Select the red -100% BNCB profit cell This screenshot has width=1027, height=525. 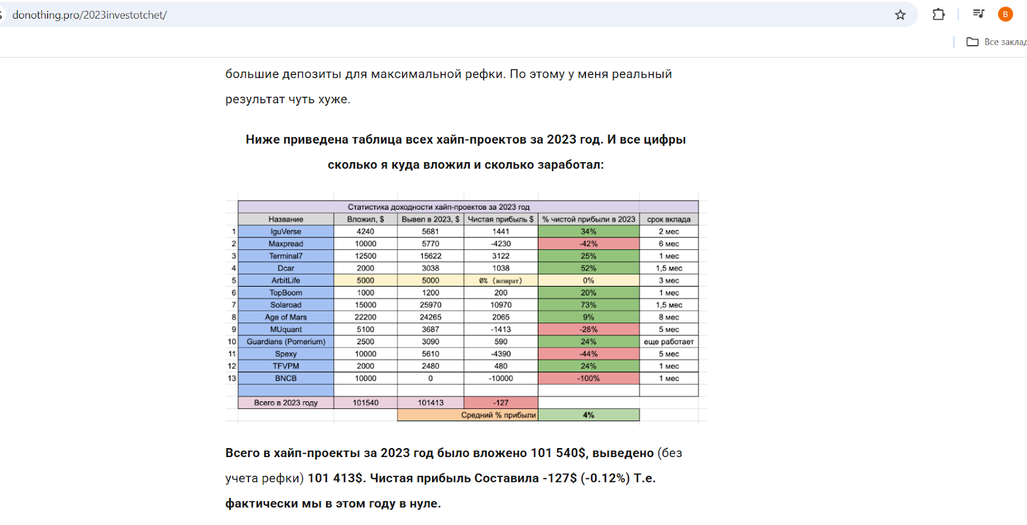(589, 378)
